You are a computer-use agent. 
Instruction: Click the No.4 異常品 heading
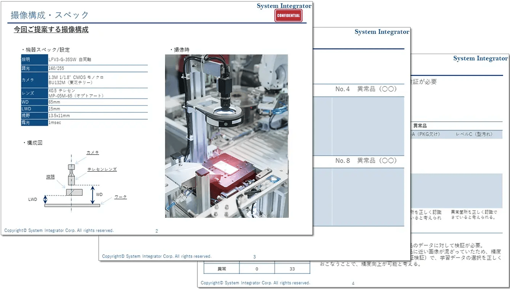click(x=366, y=89)
